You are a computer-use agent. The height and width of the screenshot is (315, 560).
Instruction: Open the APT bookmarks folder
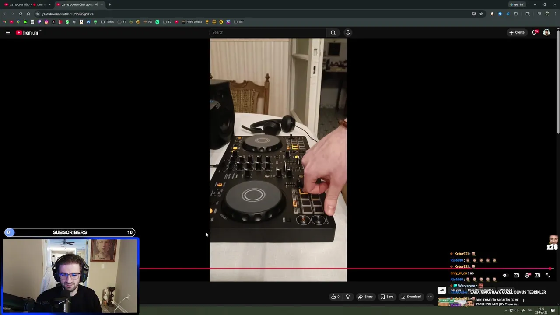pos(239,22)
